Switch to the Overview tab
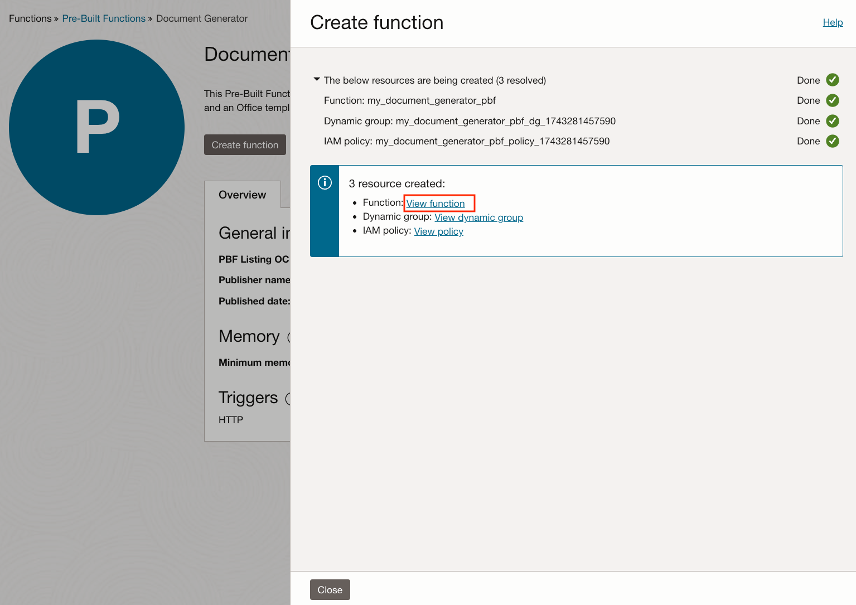856x605 pixels. pyautogui.click(x=242, y=195)
